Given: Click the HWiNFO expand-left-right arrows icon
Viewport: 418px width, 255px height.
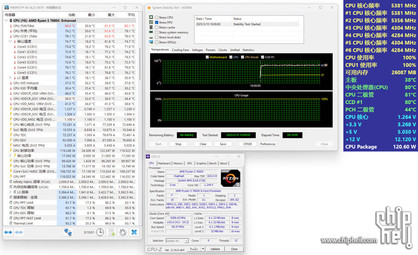Looking at the screenshot, I should 8,232.
